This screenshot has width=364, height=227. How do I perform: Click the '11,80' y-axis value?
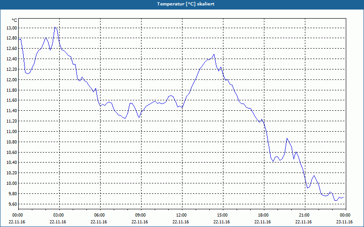pos(12,90)
